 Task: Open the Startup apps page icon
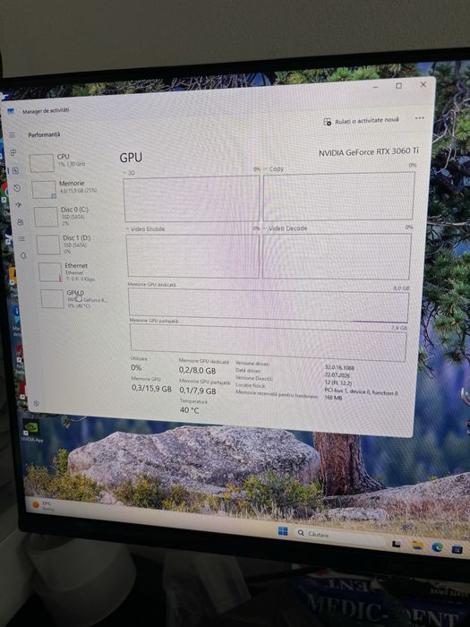click(19, 205)
